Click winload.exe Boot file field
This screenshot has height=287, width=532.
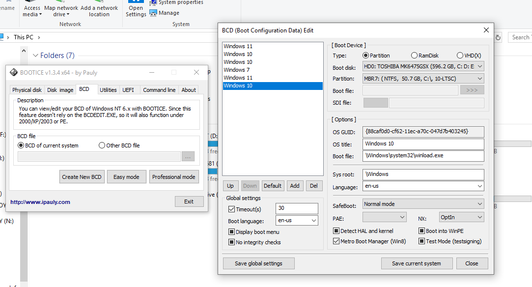423,156
